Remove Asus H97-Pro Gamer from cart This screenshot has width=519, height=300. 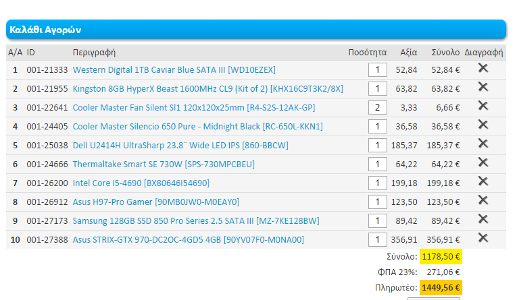pos(483,200)
